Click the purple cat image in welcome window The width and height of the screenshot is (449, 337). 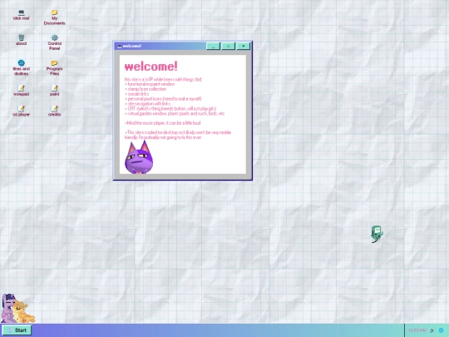(x=139, y=157)
